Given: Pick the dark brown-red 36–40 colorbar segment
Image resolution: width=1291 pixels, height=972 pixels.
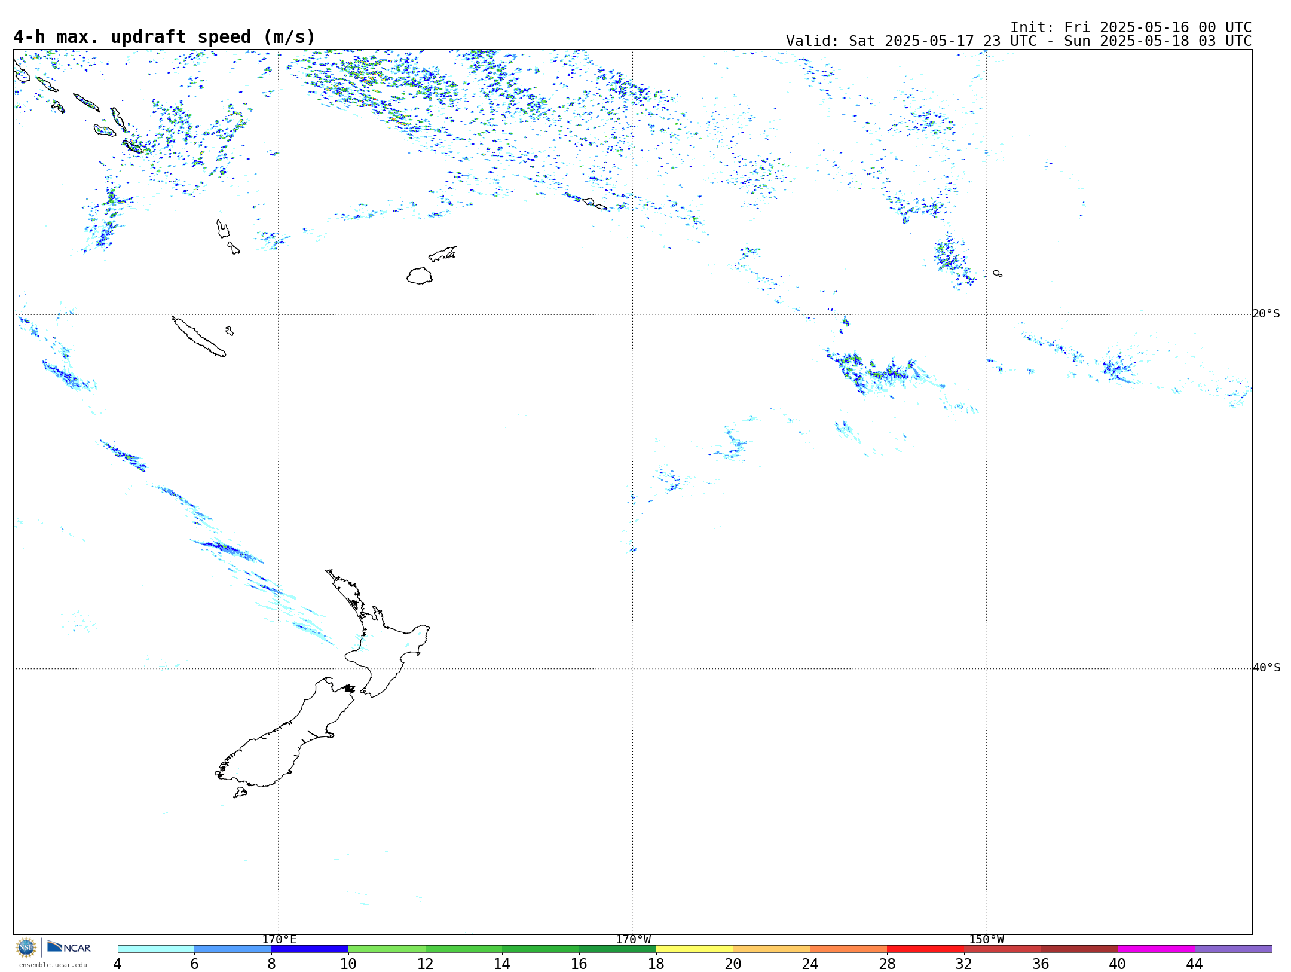Looking at the screenshot, I should [x=1079, y=949].
